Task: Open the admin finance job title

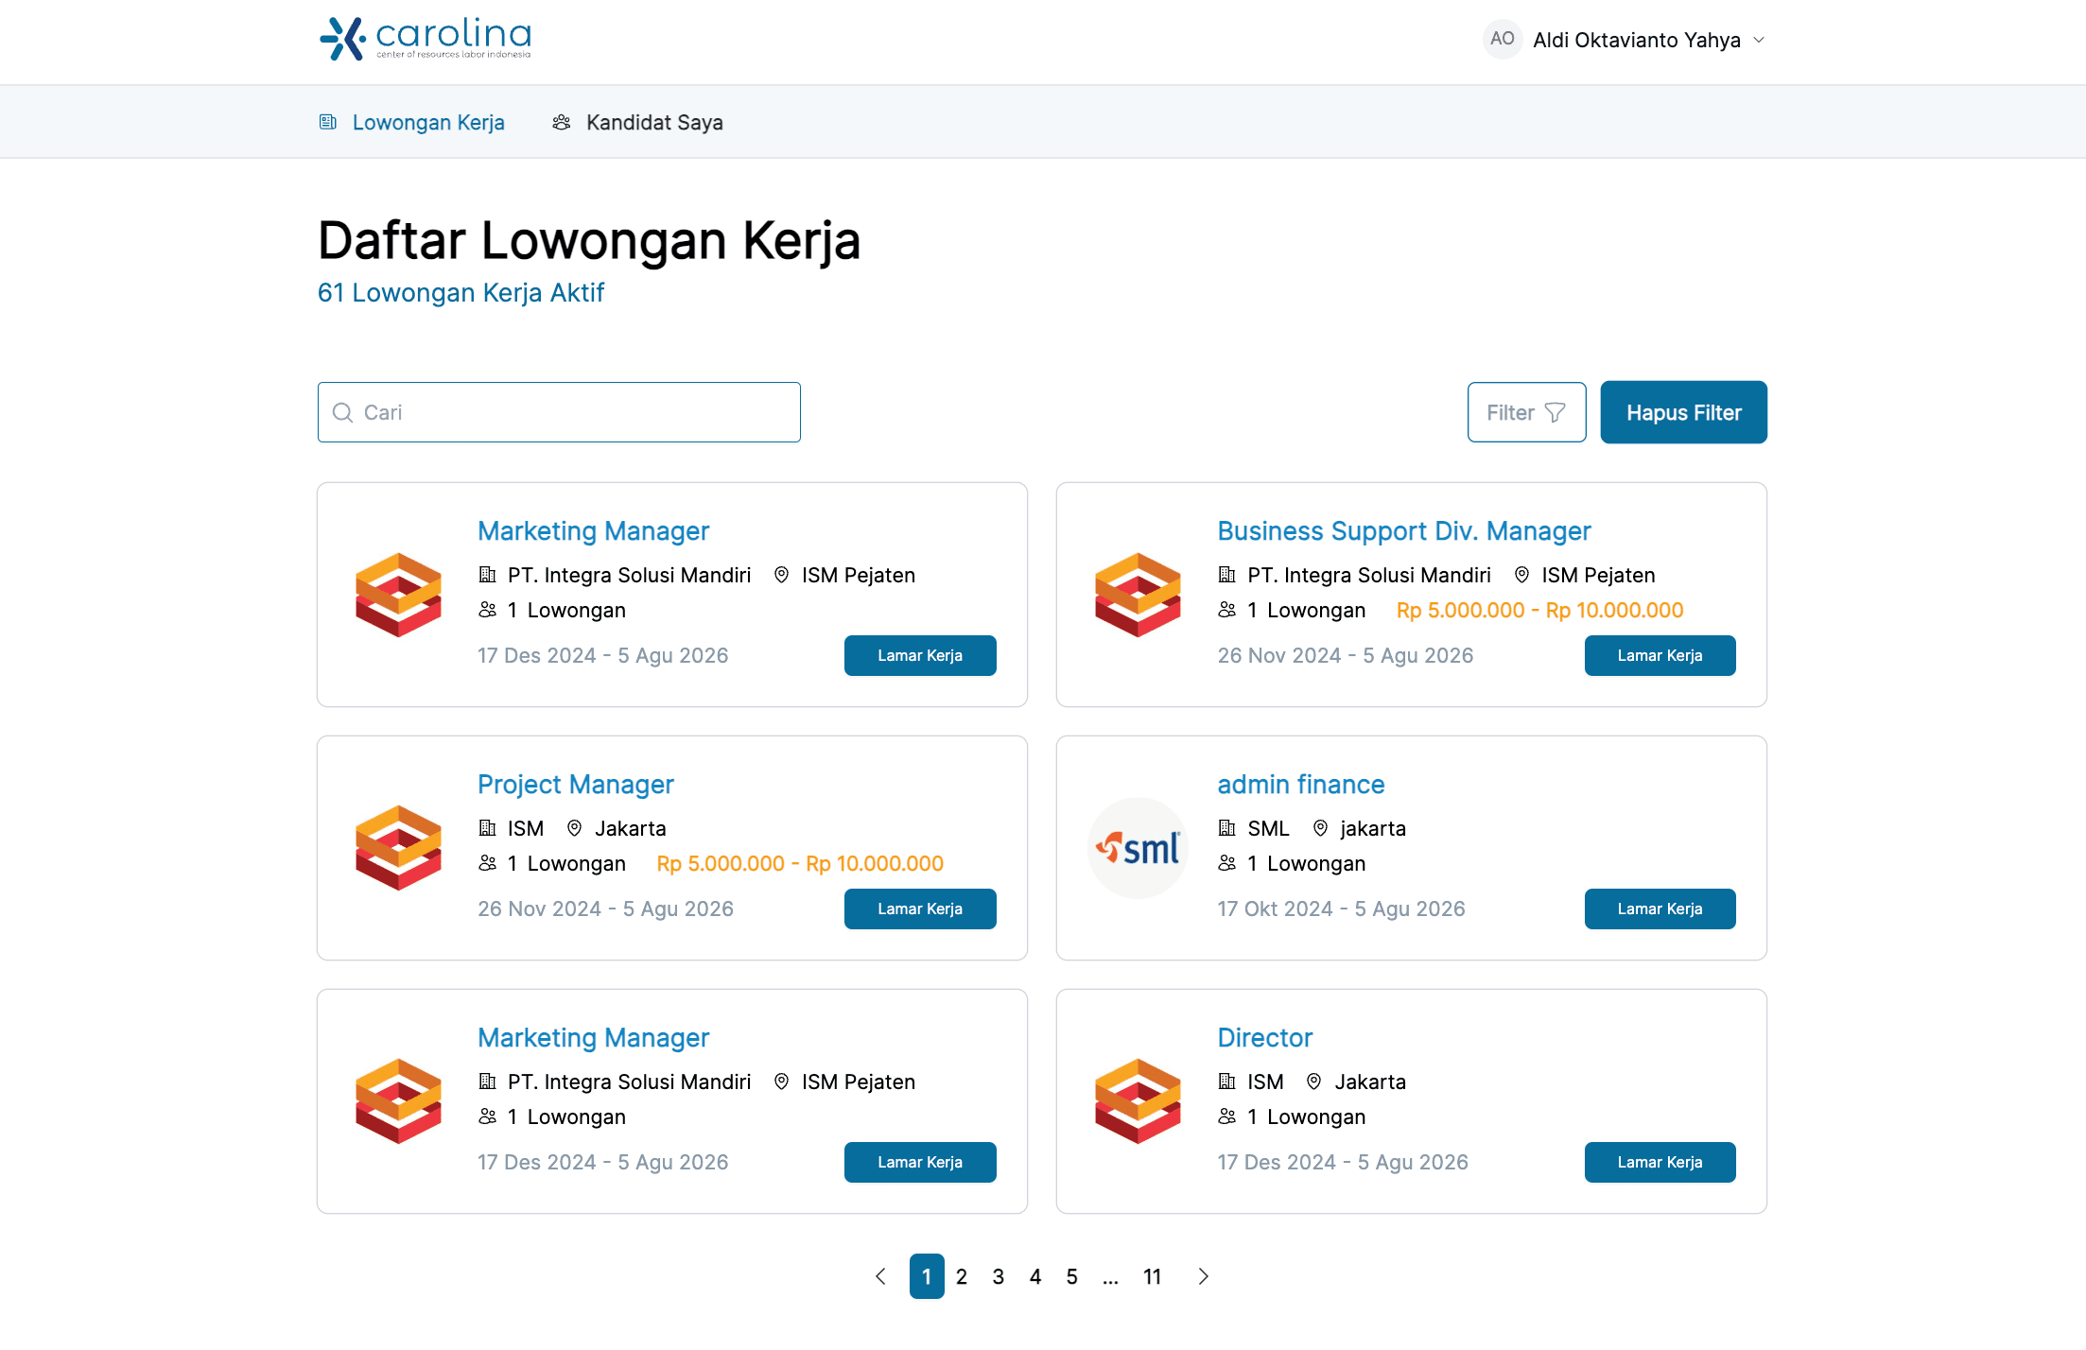Action: click(x=1301, y=785)
